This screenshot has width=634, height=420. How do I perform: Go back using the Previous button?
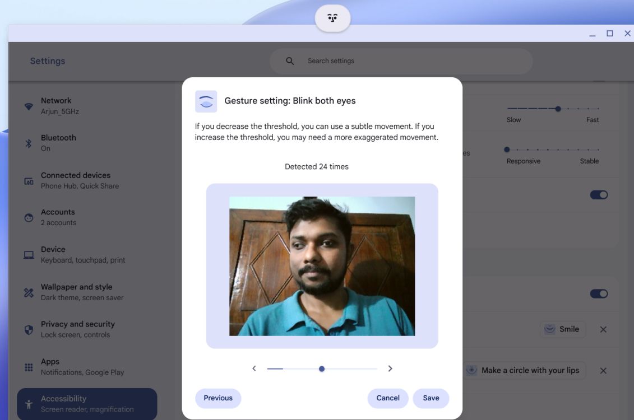[x=217, y=398]
